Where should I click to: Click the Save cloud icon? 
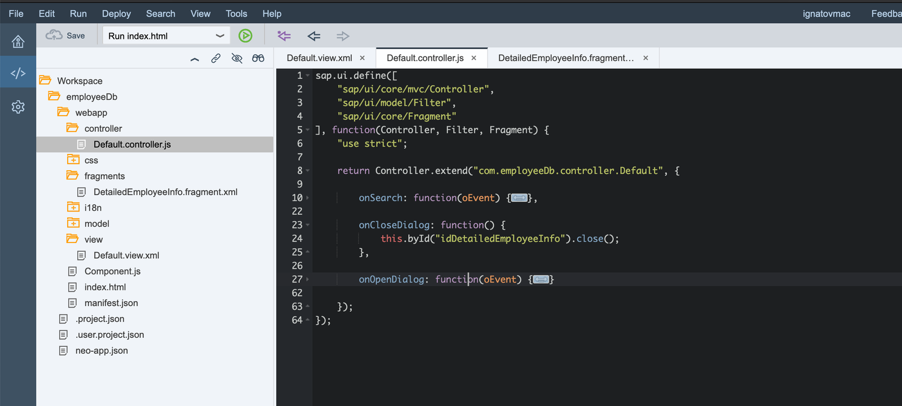[x=54, y=36]
